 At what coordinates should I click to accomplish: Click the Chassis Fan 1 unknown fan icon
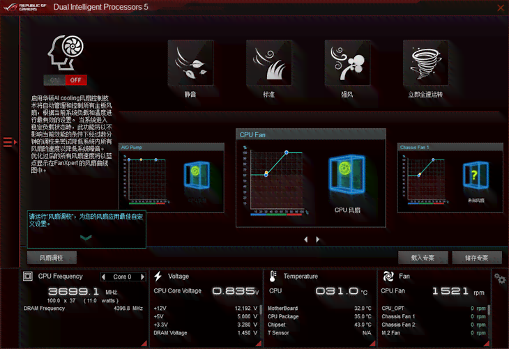476,175
